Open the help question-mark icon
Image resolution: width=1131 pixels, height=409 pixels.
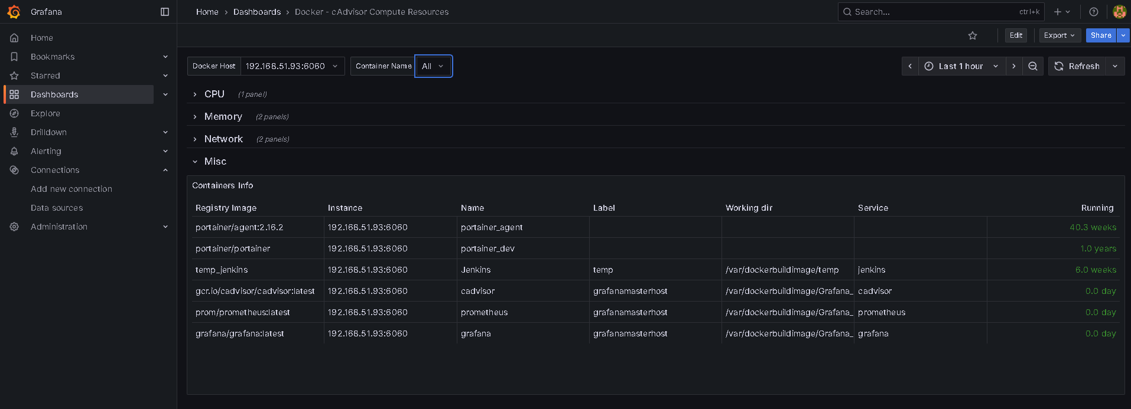click(x=1094, y=12)
